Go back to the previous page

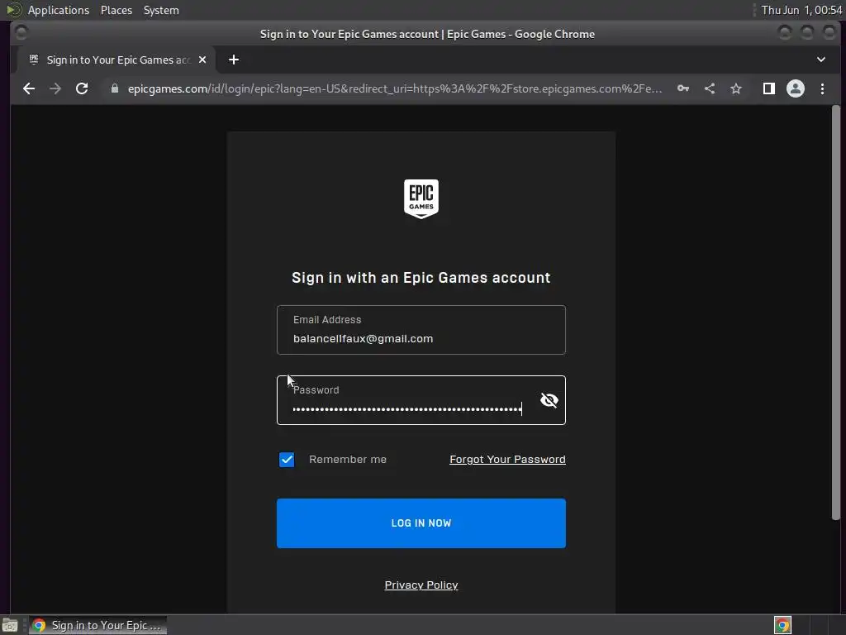click(29, 88)
